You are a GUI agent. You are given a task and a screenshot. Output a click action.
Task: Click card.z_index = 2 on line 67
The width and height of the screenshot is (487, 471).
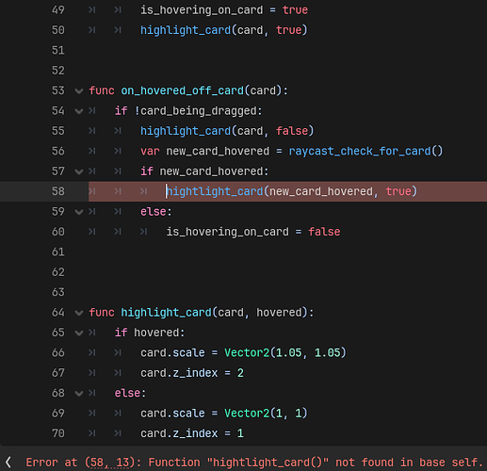(192, 373)
